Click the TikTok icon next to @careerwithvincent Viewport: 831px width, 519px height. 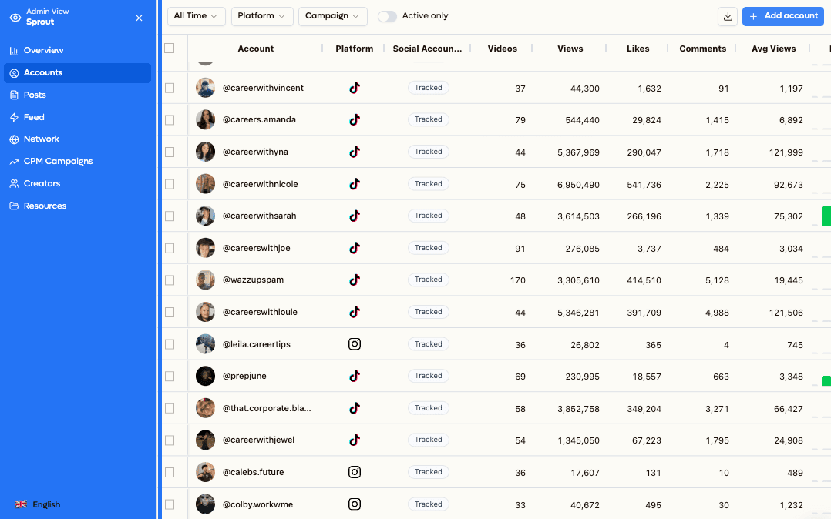click(x=354, y=88)
